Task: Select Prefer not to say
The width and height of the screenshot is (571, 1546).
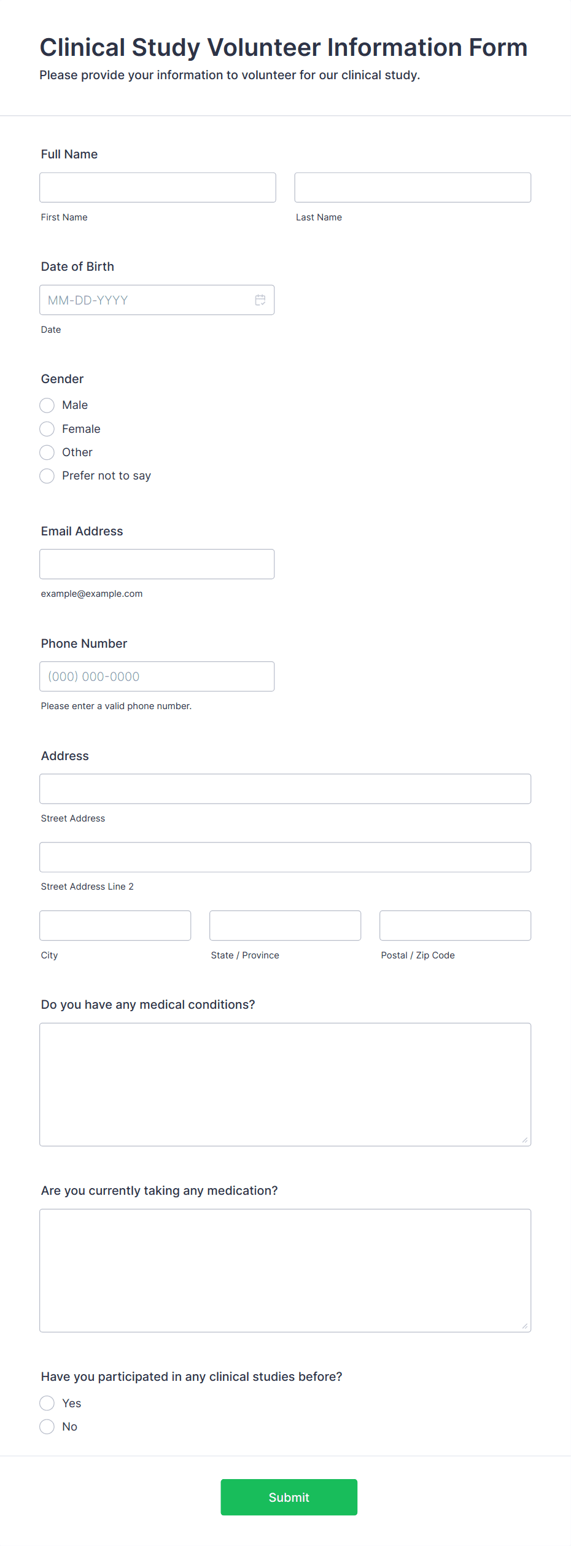Action: pyautogui.click(x=47, y=476)
